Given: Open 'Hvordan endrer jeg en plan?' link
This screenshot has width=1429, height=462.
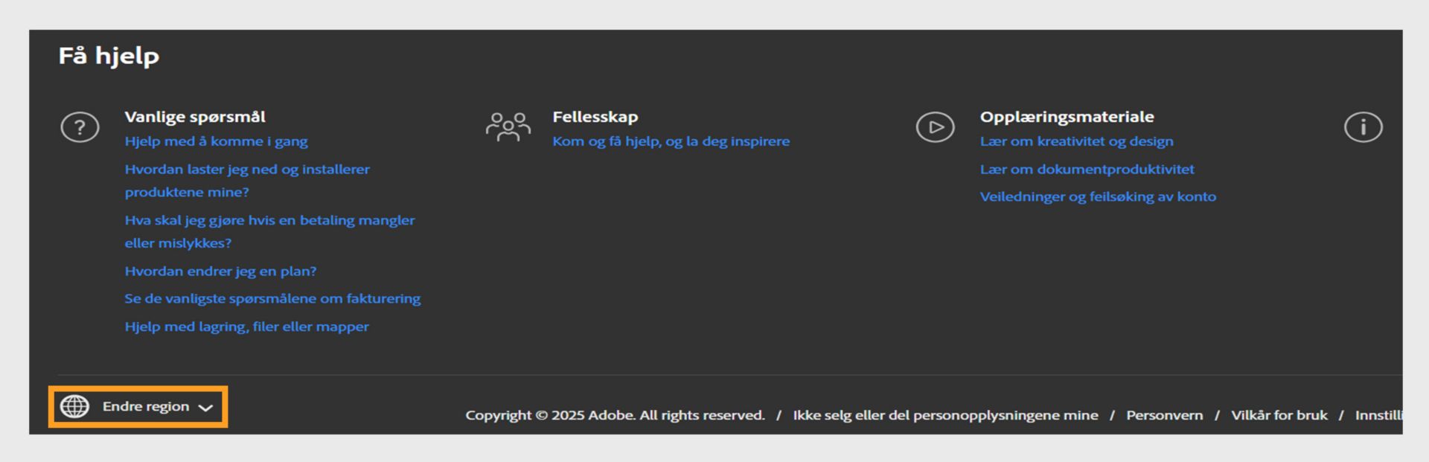Looking at the screenshot, I should 220,272.
